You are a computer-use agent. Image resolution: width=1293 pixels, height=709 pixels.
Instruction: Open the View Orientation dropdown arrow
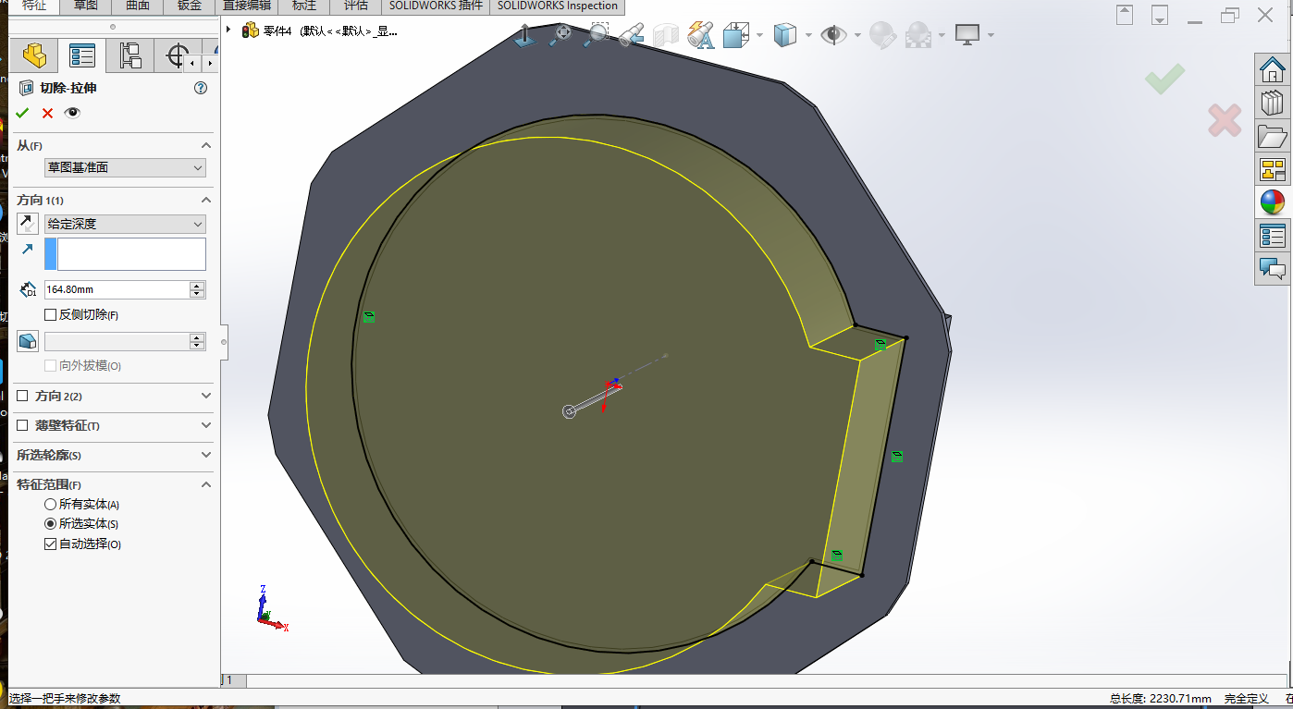tap(759, 35)
